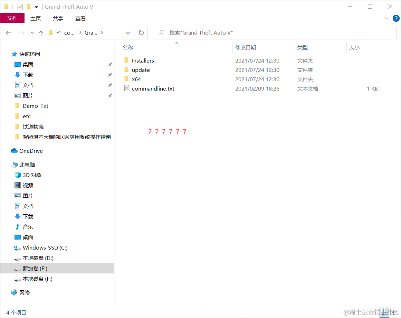Image resolution: width=401 pixels, height=318 pixels.
Task: Click the update folder icon
Action: [126, 69]
